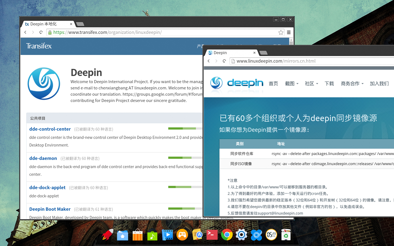The width and height of the screenshot is (394, 246).
Task: Bookmark Transifex page with star icon
Action: click(281, 32)
